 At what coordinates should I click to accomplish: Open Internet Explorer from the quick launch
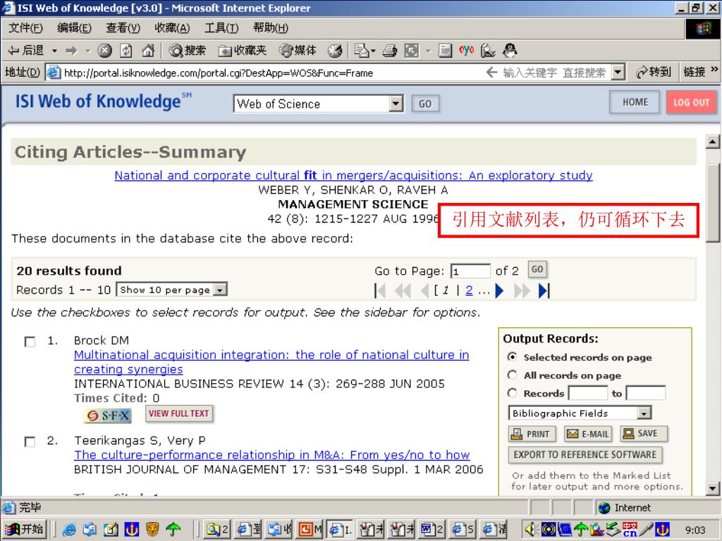(69, 530)
